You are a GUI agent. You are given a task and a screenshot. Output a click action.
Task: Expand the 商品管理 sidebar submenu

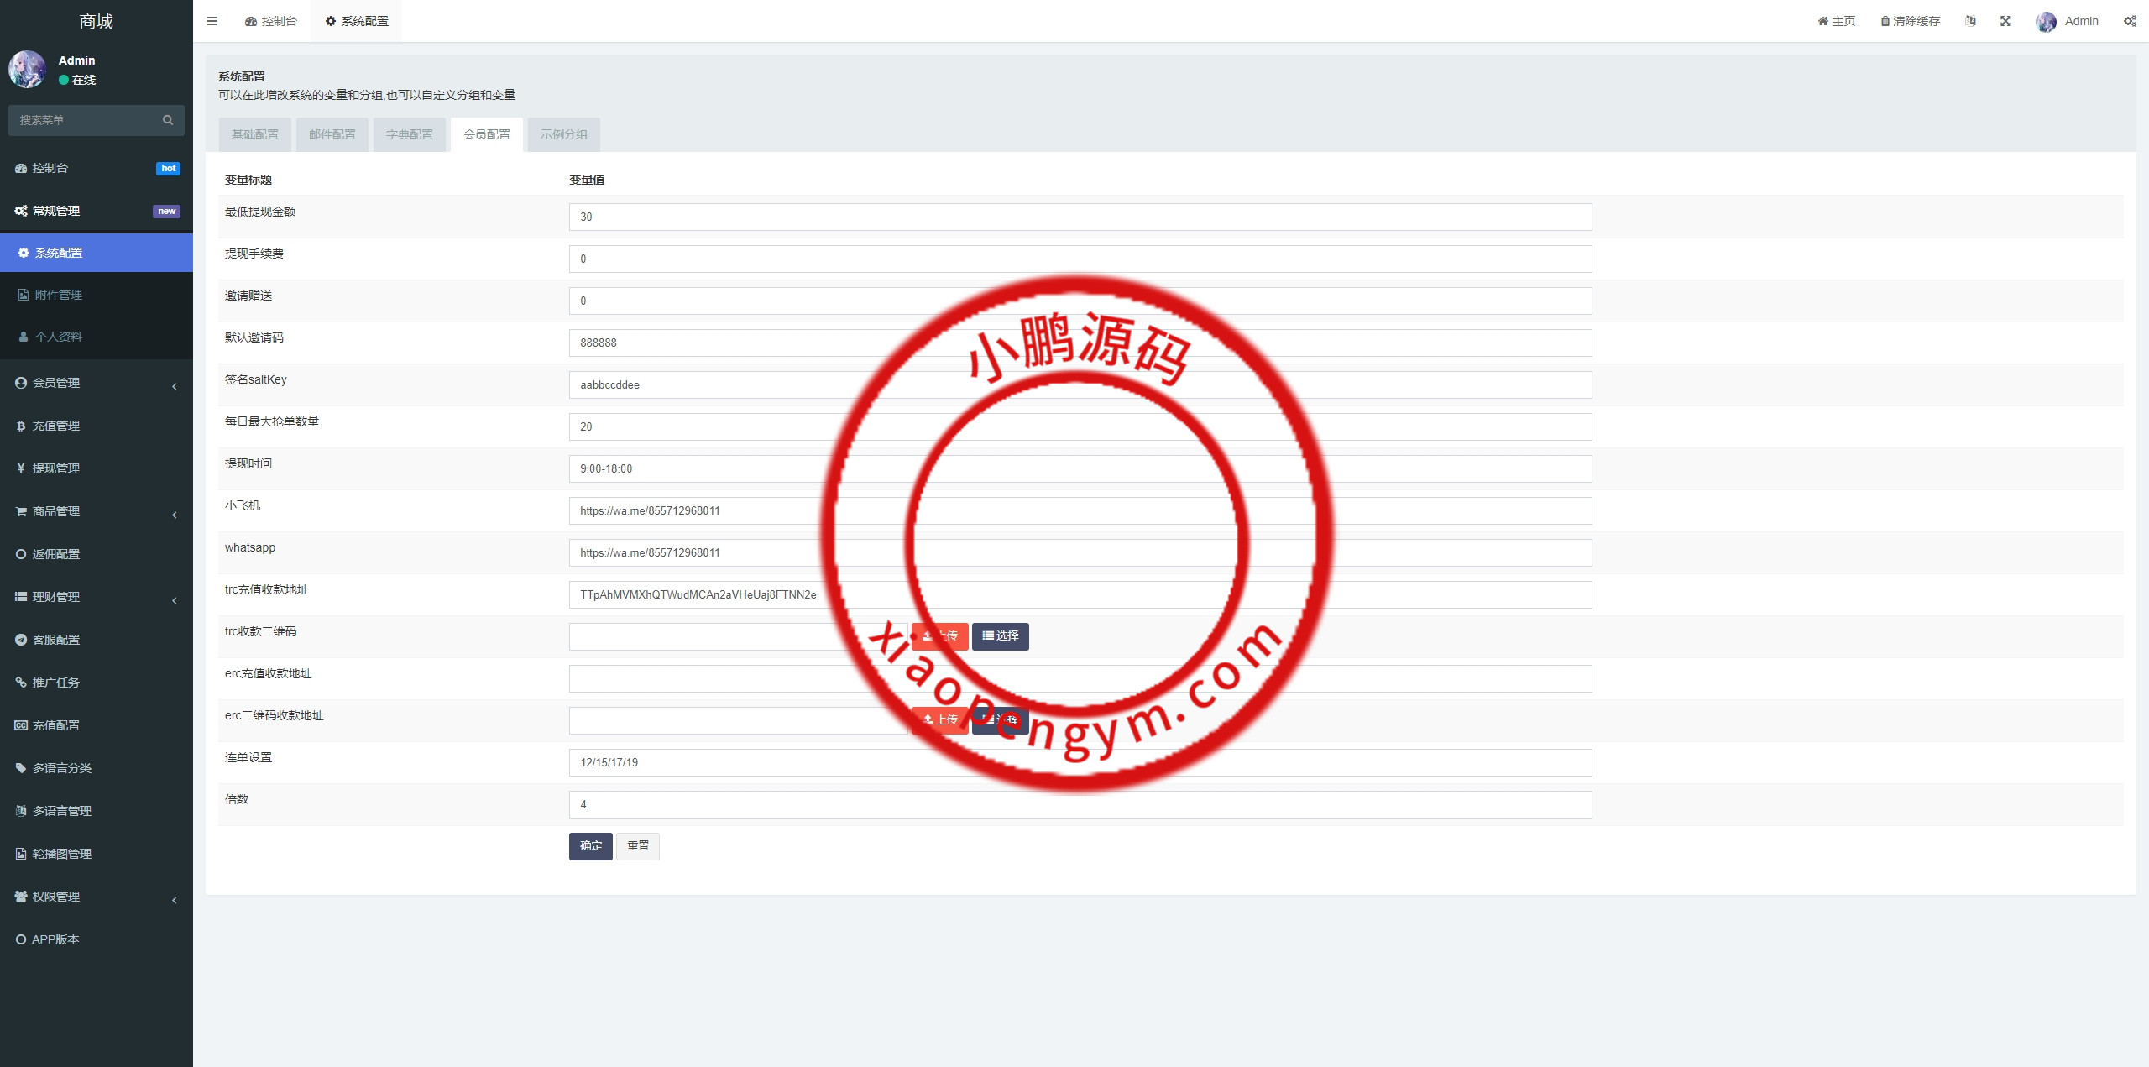point(55,511)
